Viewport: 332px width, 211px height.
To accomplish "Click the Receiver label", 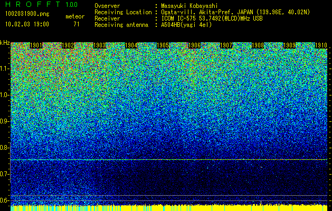I will pyautogui.click(x=107, y=18).
